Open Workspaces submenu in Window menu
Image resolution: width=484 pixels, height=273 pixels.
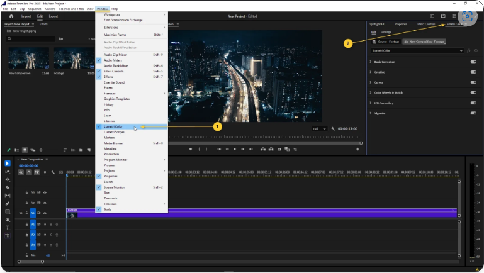pyautogui.click(x=132, y=15)
